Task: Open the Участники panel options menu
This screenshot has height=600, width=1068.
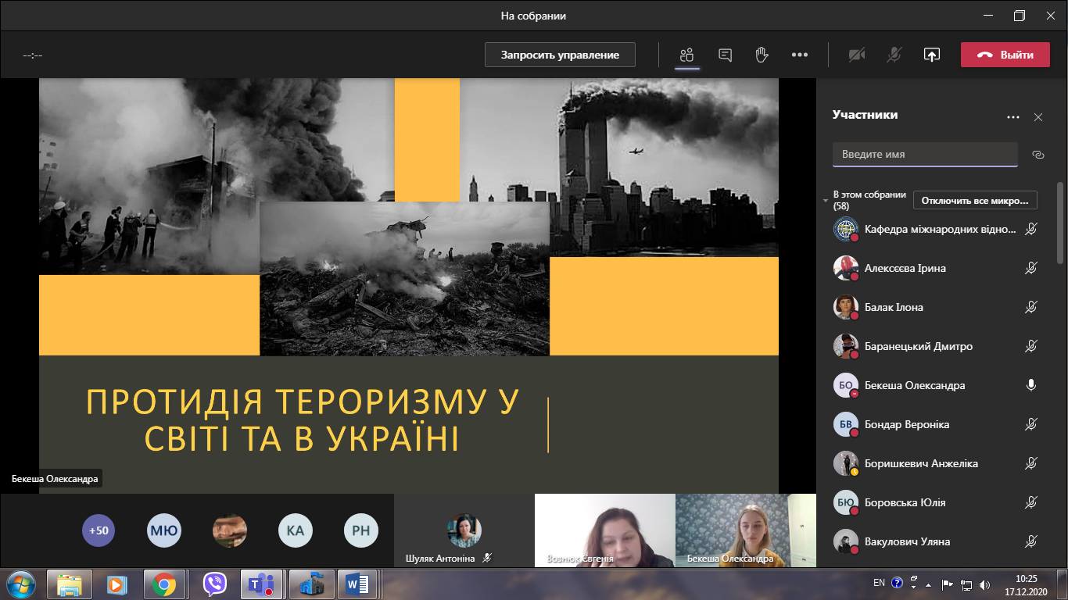Action: (x=1014, y=116)
